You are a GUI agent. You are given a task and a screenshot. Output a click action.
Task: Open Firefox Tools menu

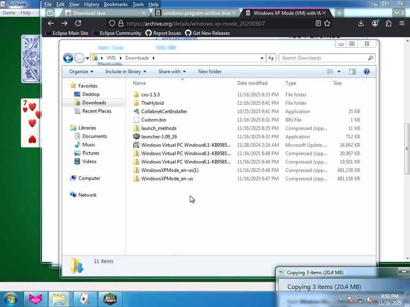click(138, 4)
